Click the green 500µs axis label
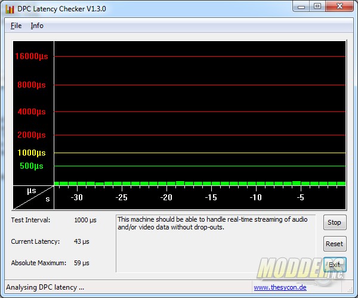 click(x=32, y=166)
